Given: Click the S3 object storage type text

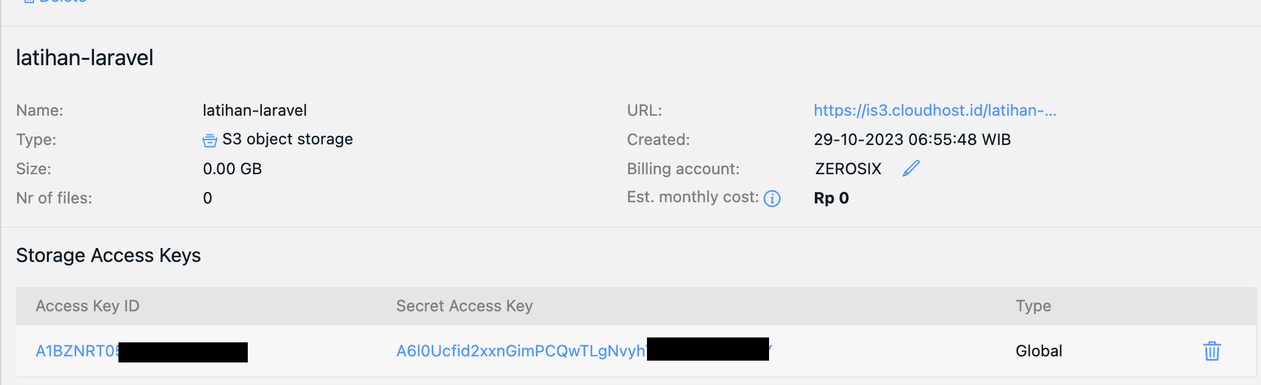Looking at the screenshot, I should tap(287, 140).
